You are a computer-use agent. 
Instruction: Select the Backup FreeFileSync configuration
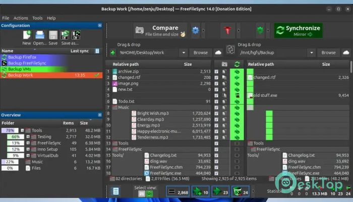click(x=51, y=63)
